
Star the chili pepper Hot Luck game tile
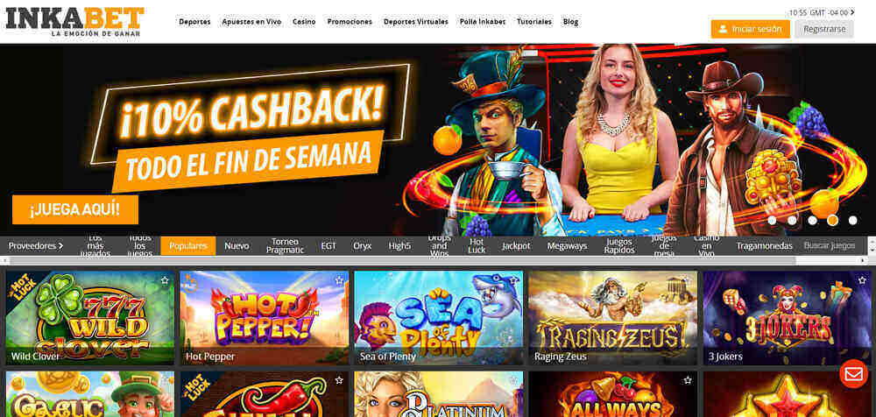(339, 380)
